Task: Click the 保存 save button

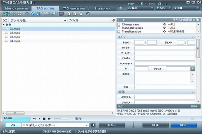Action: (155, 125)
